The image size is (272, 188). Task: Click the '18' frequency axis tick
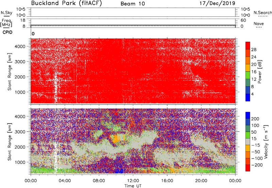(x=23, y=20)
